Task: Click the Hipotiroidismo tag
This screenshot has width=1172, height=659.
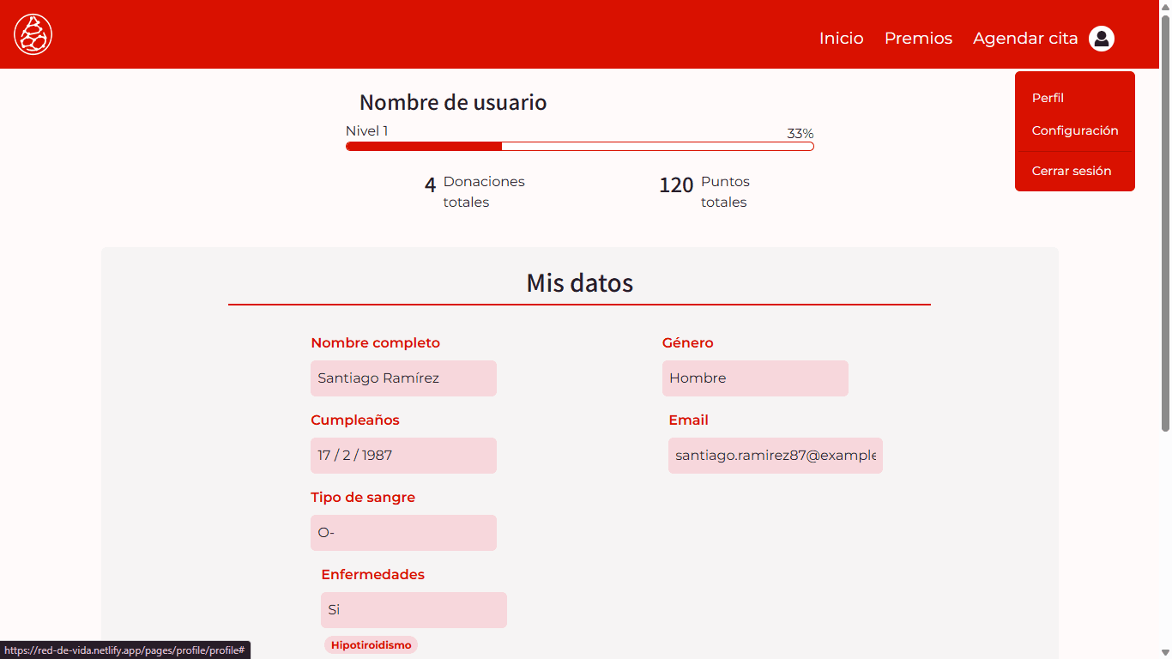Action: pos(371,645)
